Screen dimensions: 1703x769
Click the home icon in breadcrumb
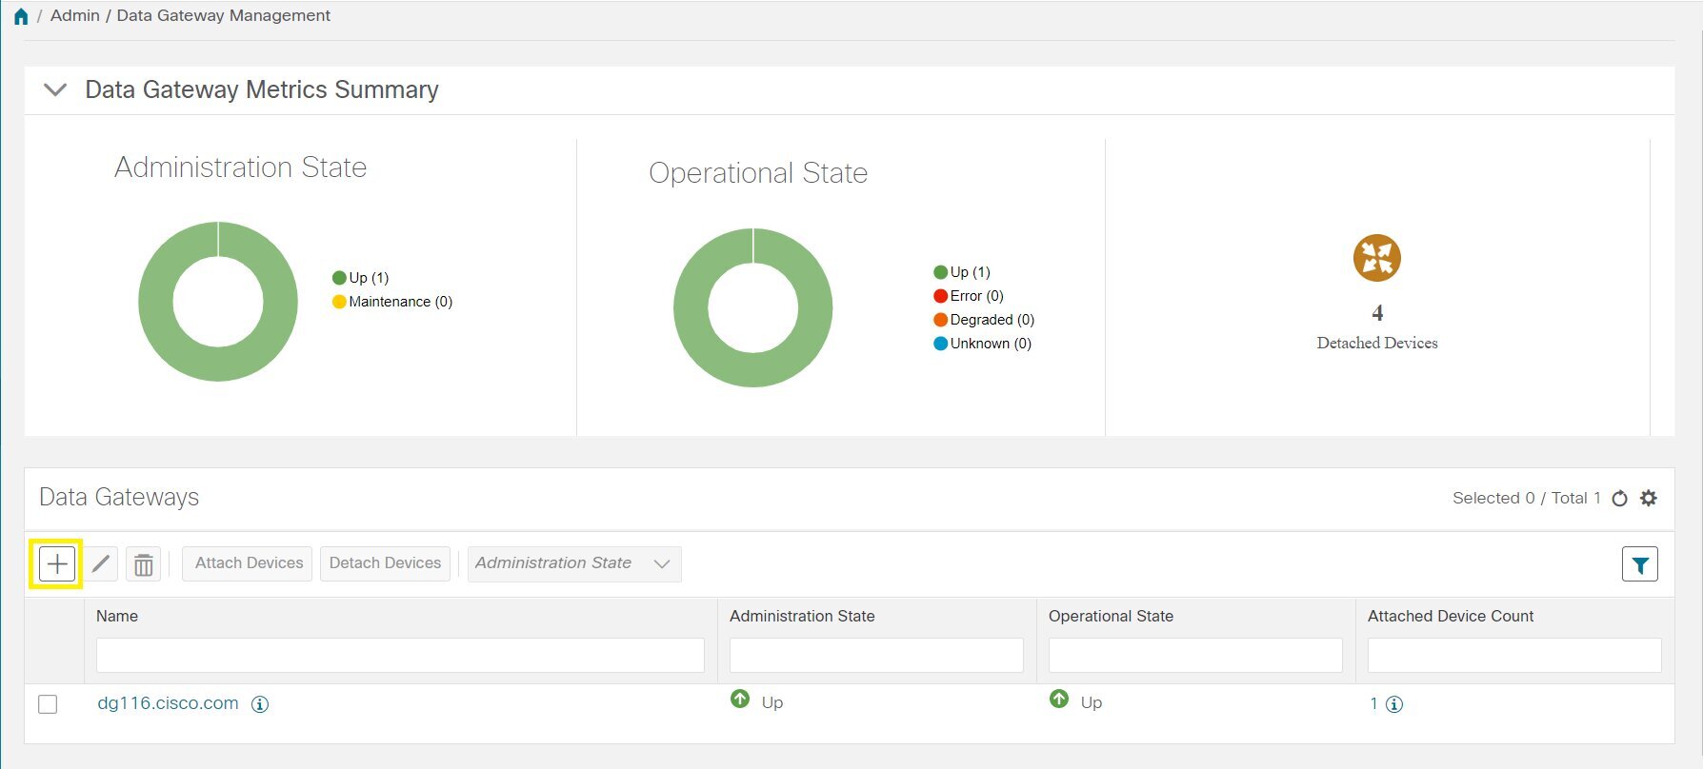[x=21, y=16]
